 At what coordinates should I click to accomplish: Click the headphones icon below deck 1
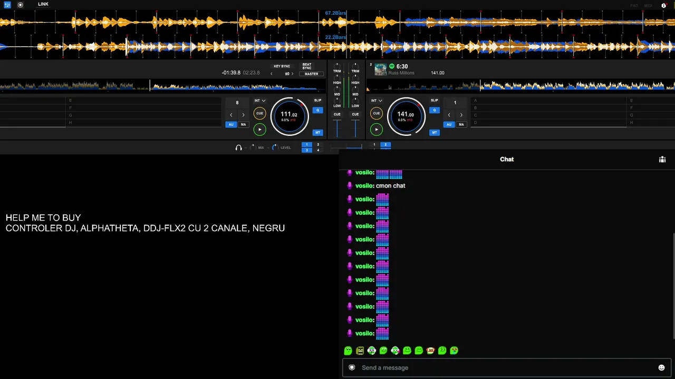pyautogui.click(x=238, y=148)
